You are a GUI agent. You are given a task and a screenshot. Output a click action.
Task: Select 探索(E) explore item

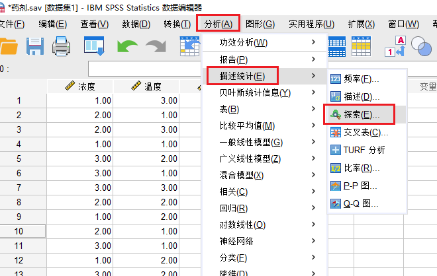click(367, 114)
